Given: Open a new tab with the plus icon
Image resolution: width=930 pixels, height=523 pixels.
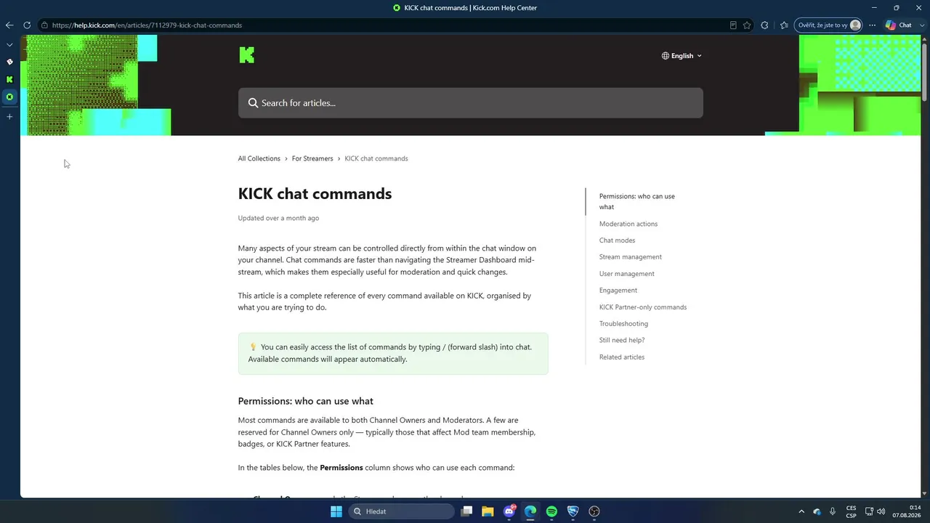Looking at the screenshot, I should coord(9,116).
